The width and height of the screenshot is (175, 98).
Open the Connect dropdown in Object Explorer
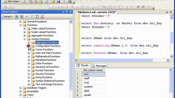pos(8,17)
